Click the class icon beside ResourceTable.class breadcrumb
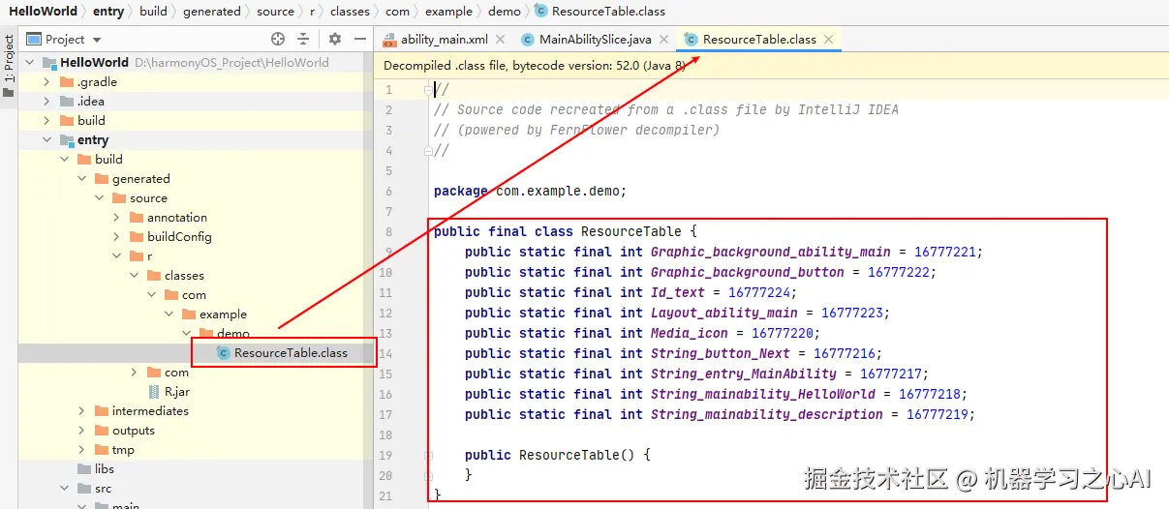1169x509 pixels. coord(540,12)
